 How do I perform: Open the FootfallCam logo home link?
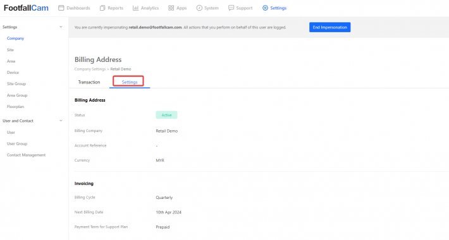(26, 8)
